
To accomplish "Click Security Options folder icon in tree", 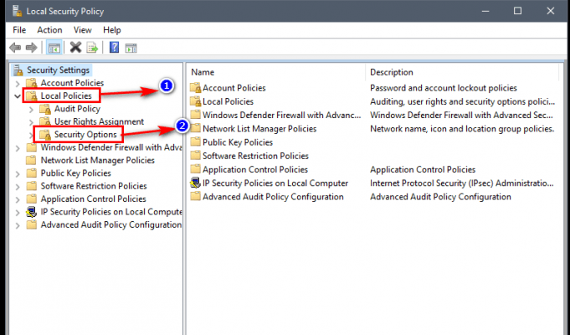I will [x=45, y=135].
